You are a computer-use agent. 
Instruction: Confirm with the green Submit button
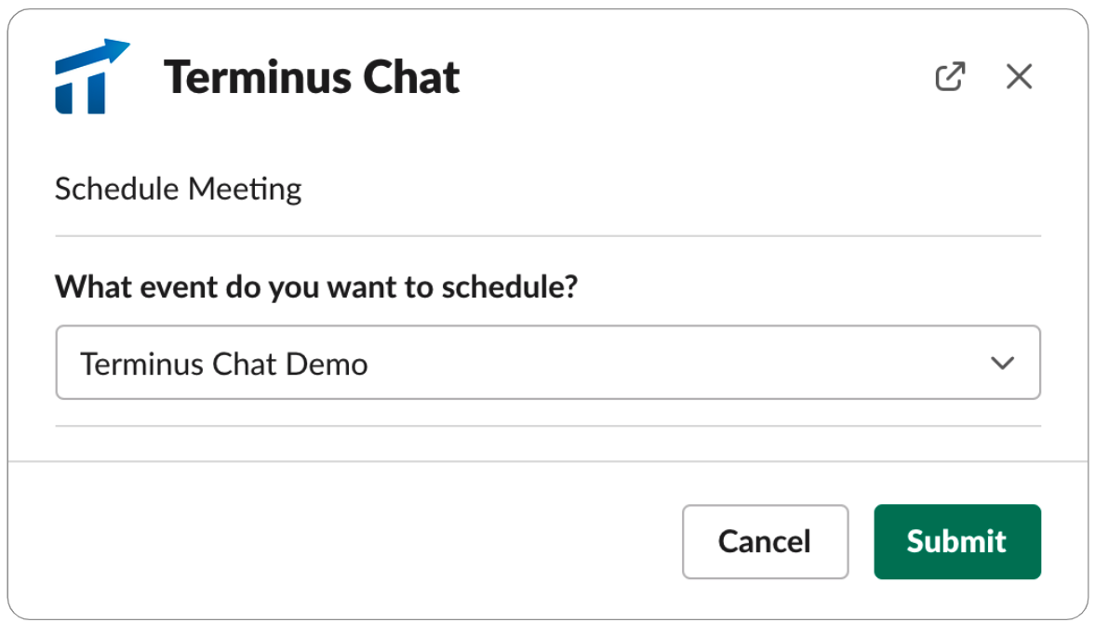[956, 541]
